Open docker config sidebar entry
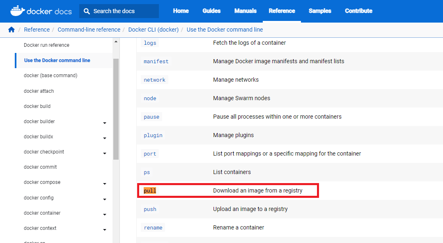This screenshot has height=243, width=443. [39, 198]
